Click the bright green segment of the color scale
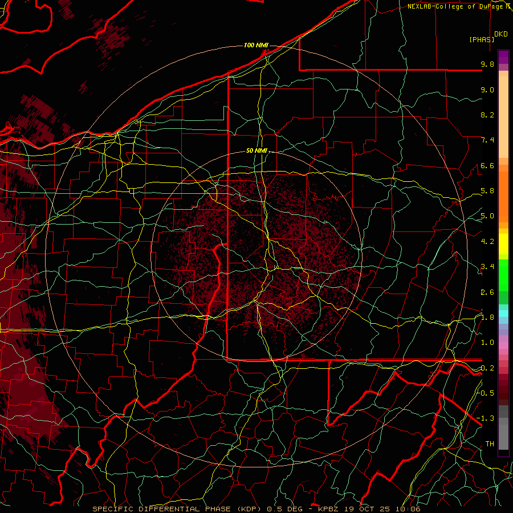Viewport: 513px width, 513px height. [x=503, y=274]
